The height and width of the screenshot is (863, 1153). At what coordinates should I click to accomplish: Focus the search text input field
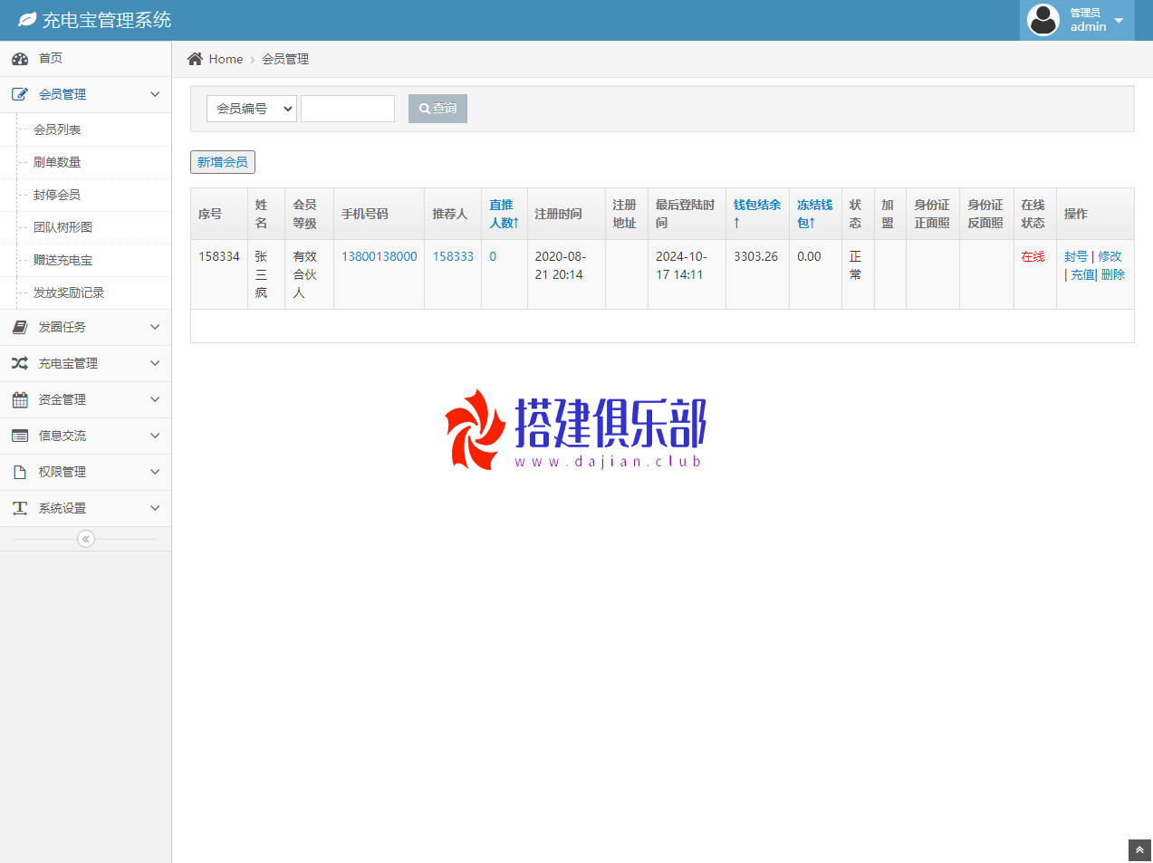click(348, 109)
